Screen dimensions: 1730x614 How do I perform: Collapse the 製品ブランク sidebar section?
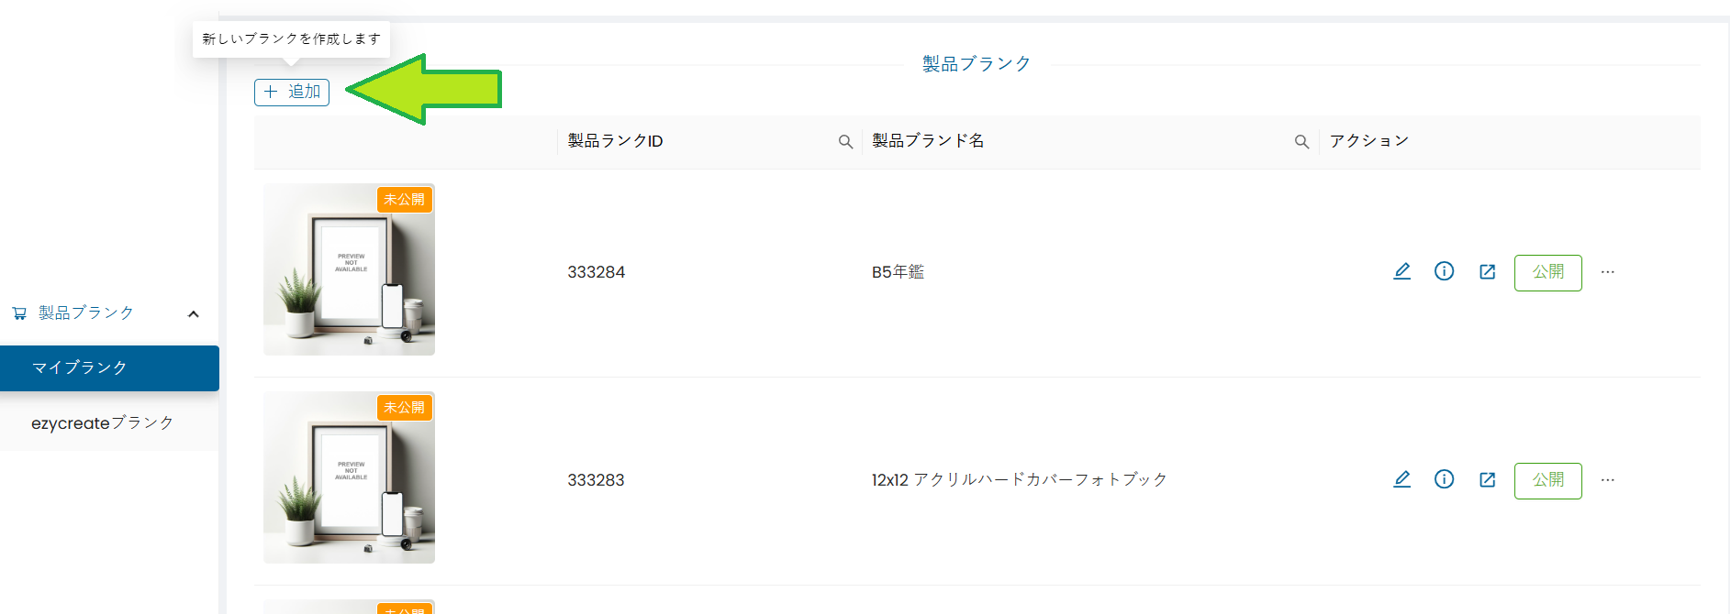(193, 314)
